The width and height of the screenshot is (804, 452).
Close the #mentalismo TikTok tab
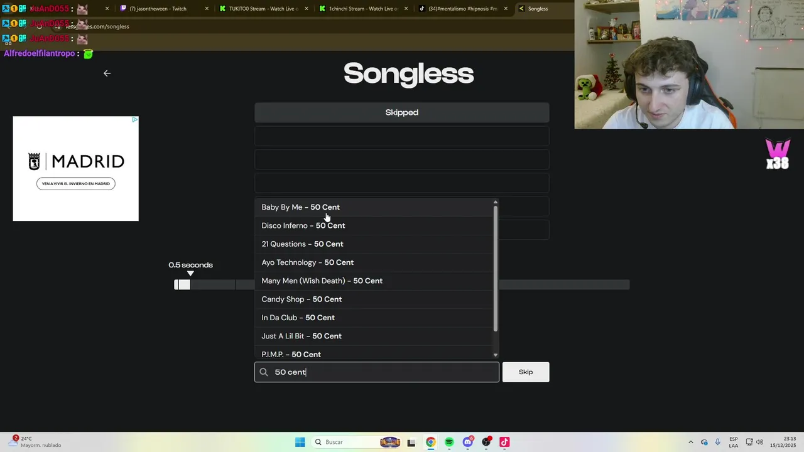(x=506, y=9)
